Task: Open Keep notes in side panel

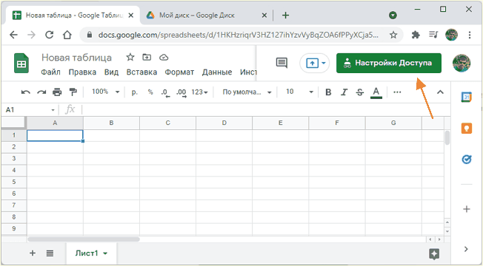Action: 467,128
